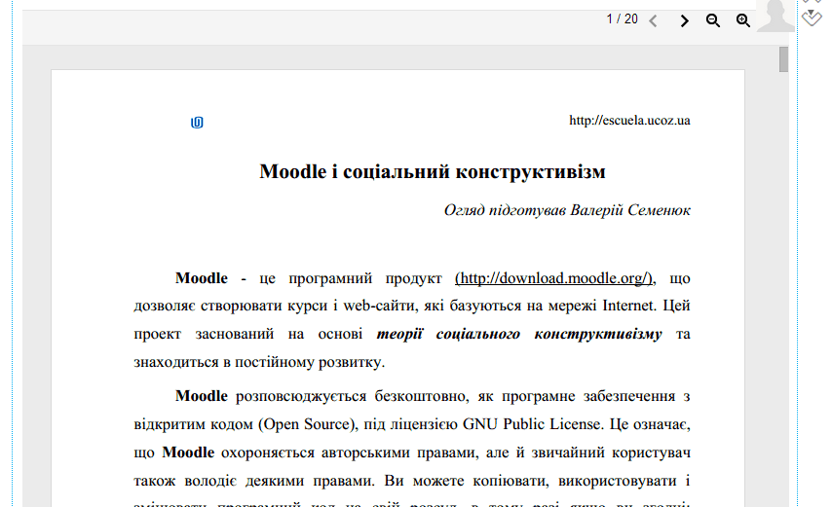Click the text 'GNU Public License'
Viewport: 832px width, 507px height.
click(x=531, y=424)
